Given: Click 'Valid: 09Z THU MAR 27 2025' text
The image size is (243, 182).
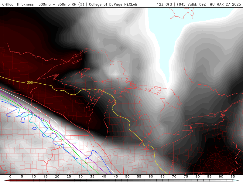Looking at the screenshot, I should point(214,4).
